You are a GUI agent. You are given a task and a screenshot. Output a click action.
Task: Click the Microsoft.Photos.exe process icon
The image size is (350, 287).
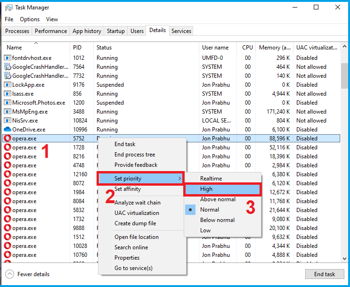[x=8, y=103]
